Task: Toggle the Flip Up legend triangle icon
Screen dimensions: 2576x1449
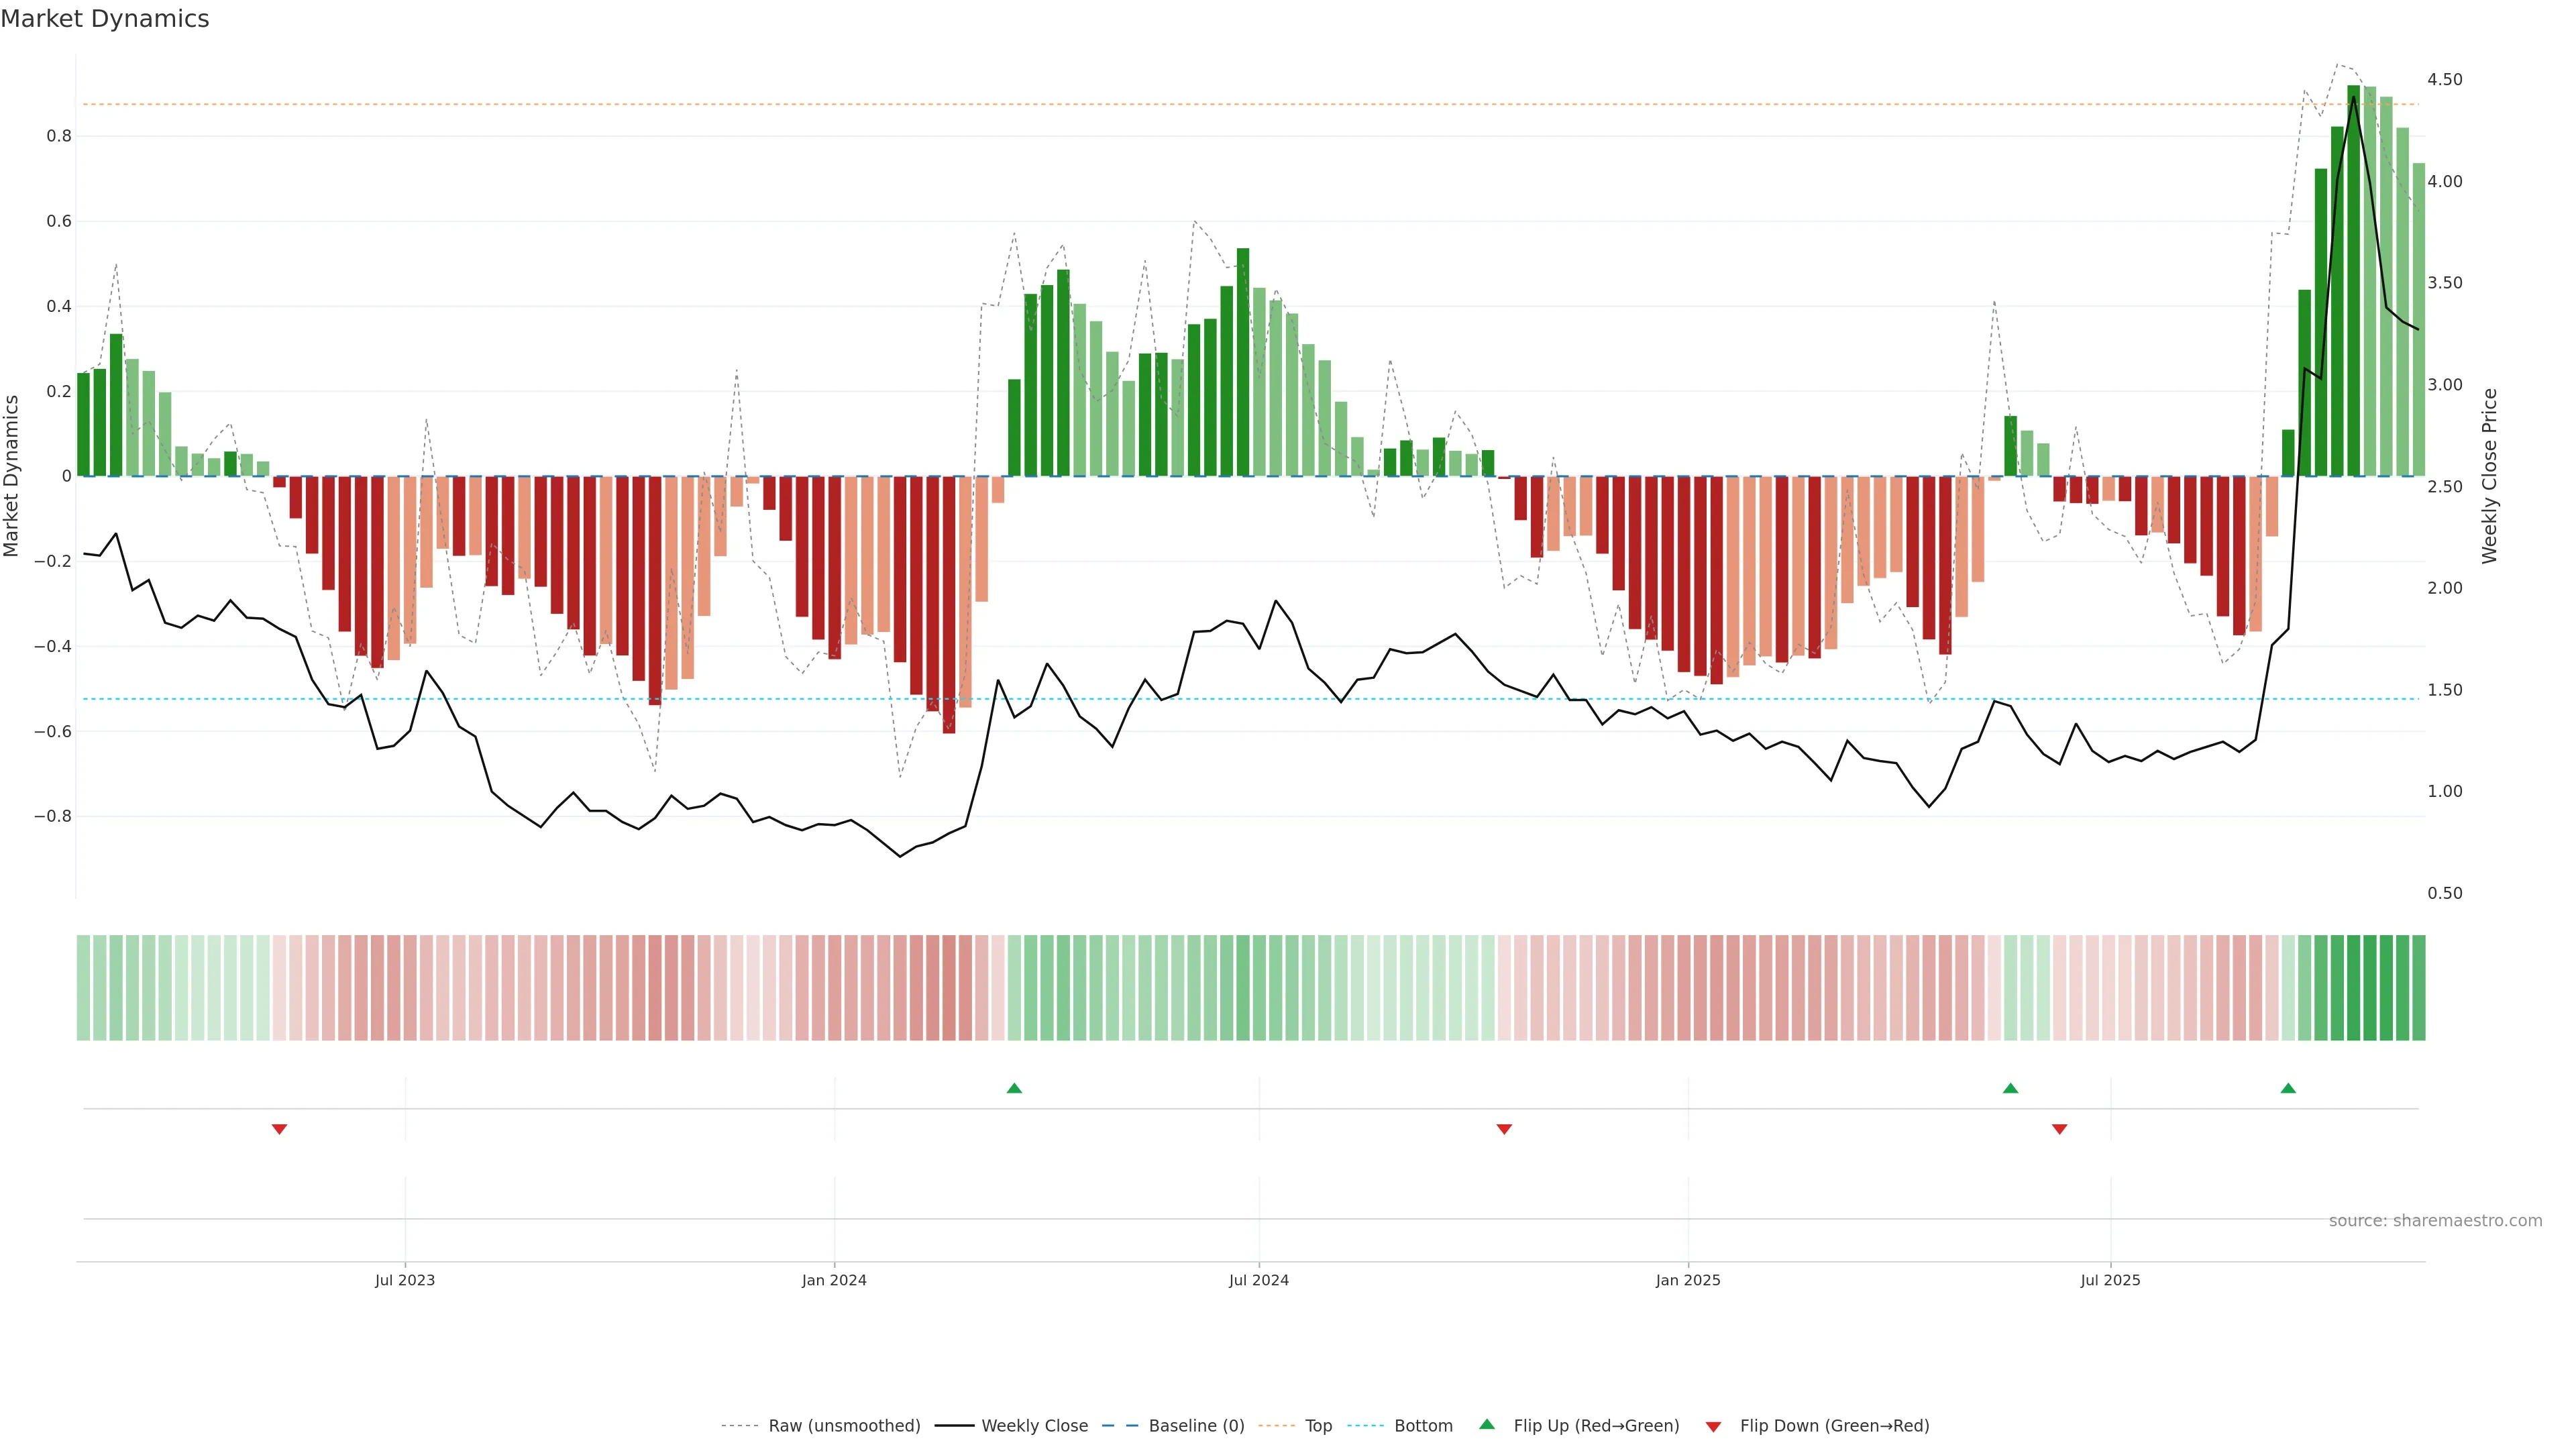Action: tap(1487, 1424)
